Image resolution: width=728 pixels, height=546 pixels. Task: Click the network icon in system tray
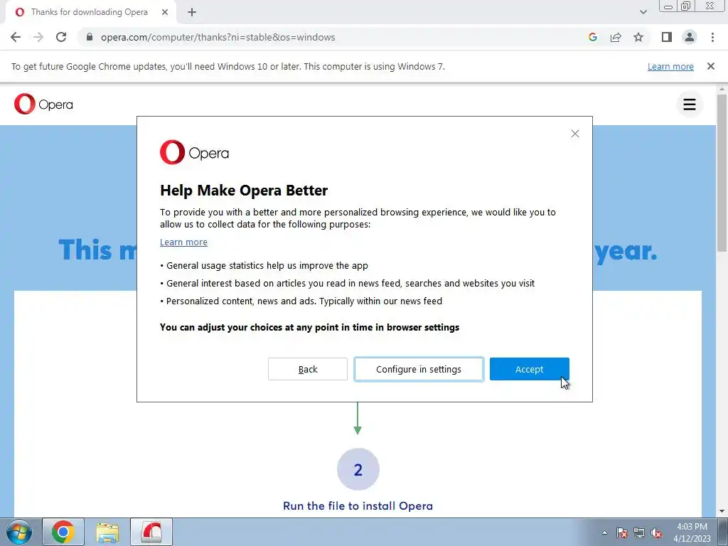[639, 532]
